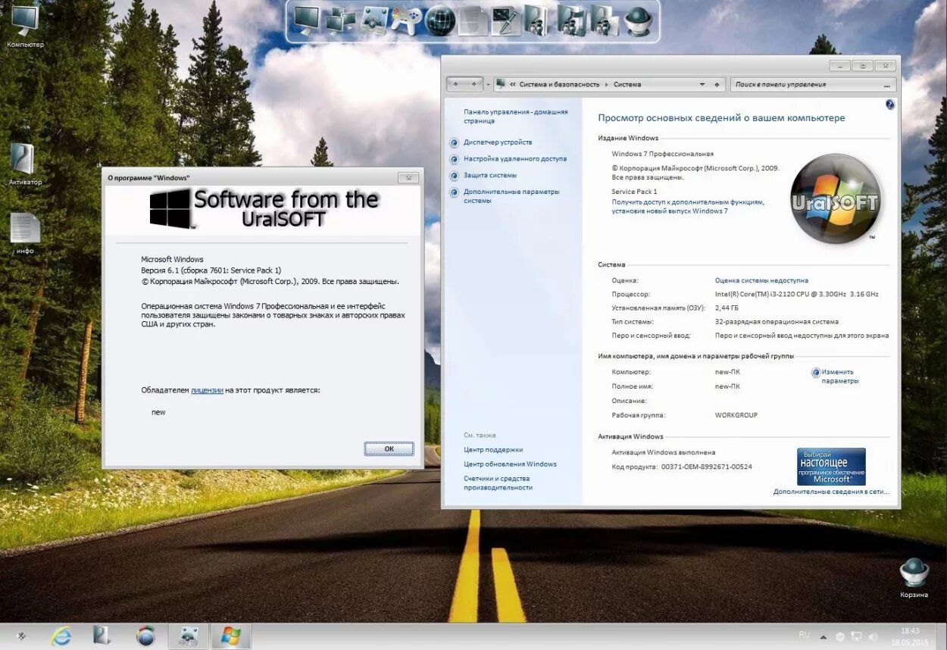Screen dimensions: 947x650
Task: Click the Forward arrow in System window
Action: pyautogui.click(x=474, y=84)
